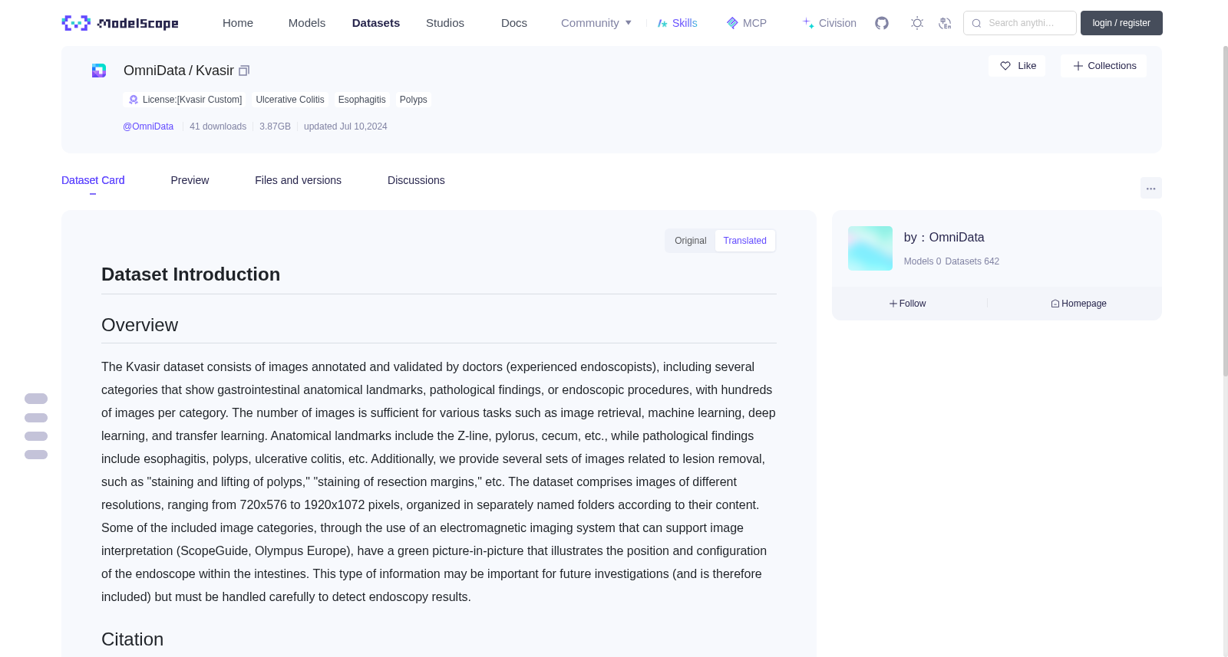Open the MCP page
Image resolution: width=1228 pixels, height=657 pixels.
tap(746, 23)
